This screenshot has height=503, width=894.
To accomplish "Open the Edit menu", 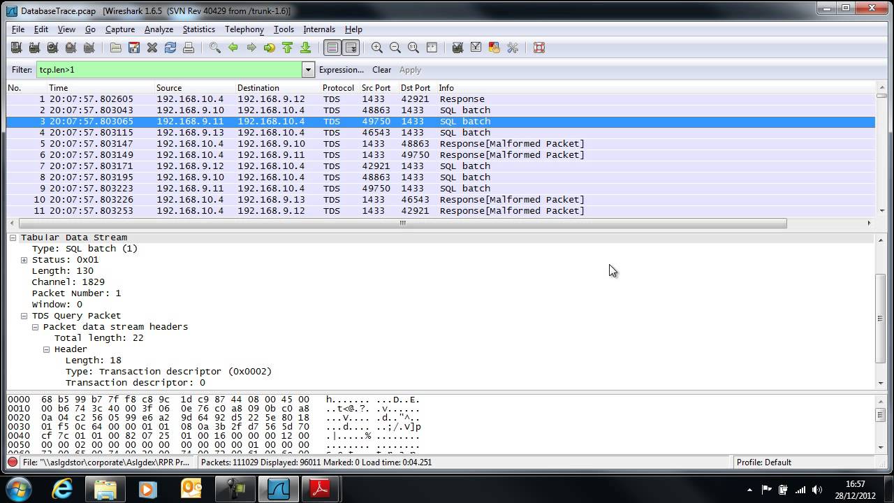I will click(41, 29).
